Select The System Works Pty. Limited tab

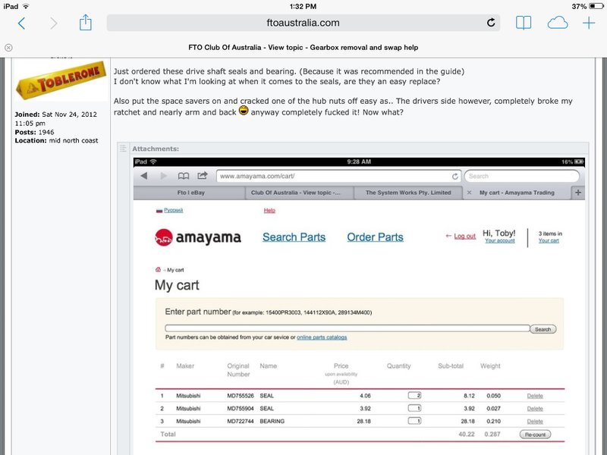point(408,193)
